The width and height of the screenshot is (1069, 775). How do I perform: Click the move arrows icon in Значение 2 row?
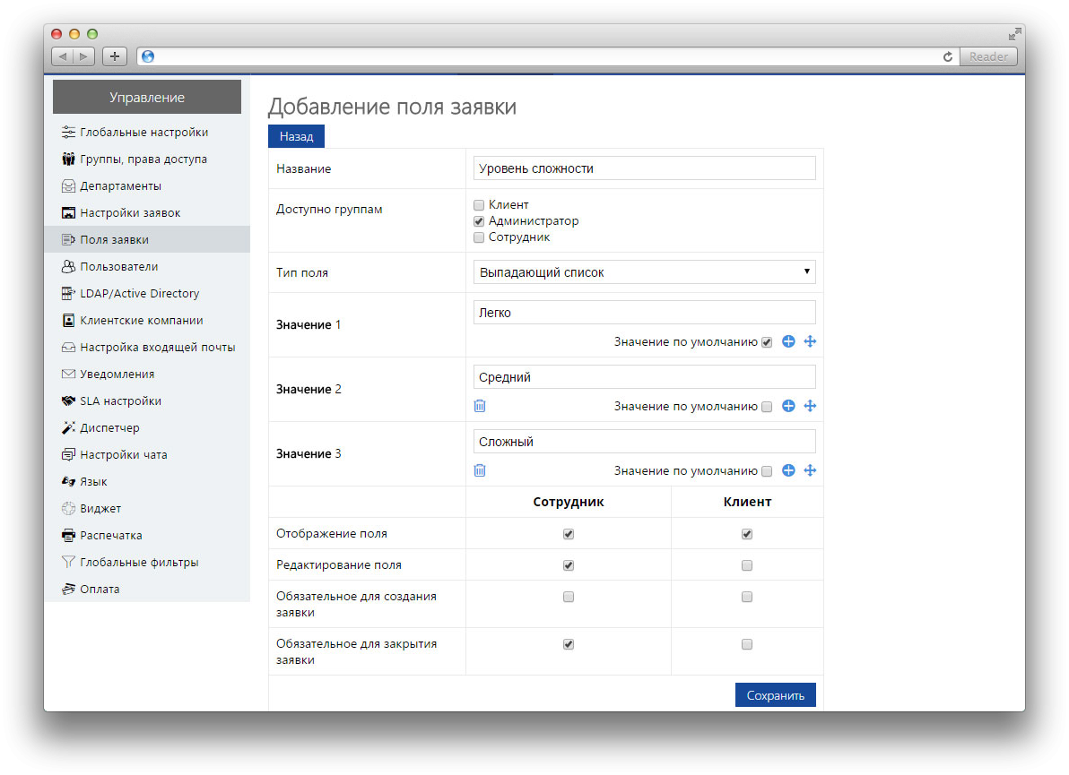pos(810,406)
